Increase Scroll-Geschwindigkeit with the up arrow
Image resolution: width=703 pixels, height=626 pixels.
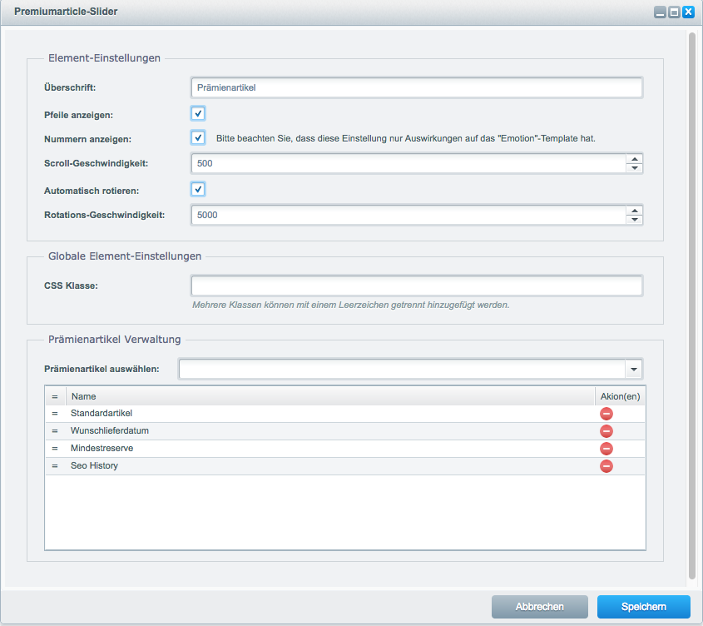coord(635,159)
